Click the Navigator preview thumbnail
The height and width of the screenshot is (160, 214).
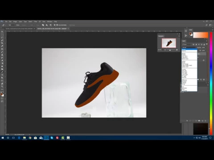169,43
